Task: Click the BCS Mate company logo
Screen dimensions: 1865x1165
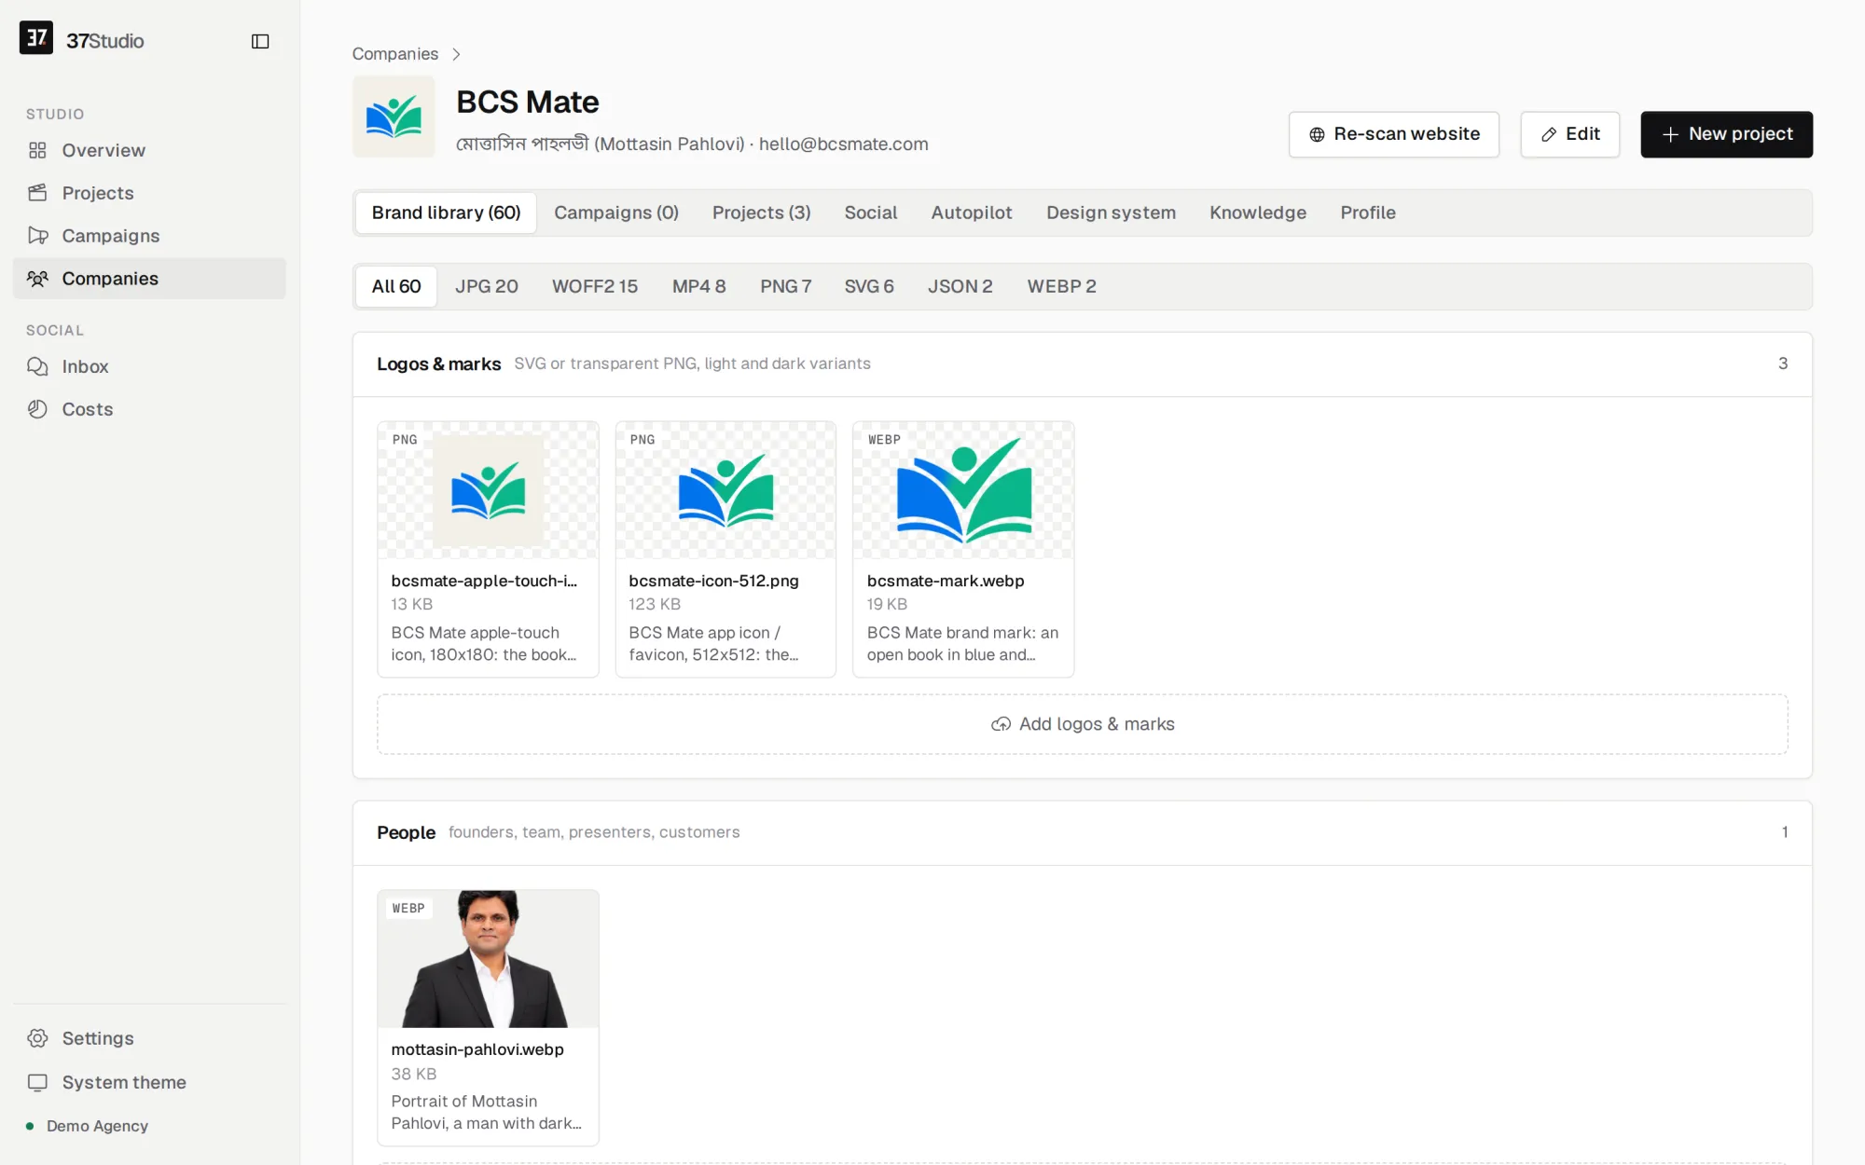Action: click(x=394, y=116)
